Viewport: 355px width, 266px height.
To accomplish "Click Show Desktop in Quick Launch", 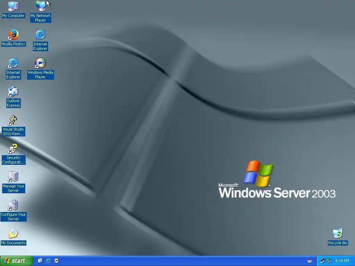I will click(40, 261).
